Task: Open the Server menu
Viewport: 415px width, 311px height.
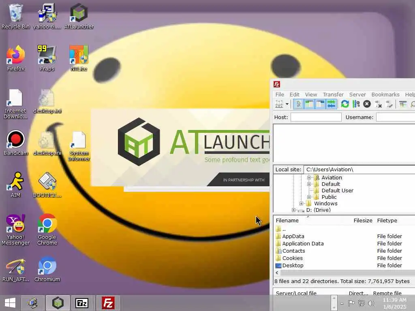Action: coord(357,94)
